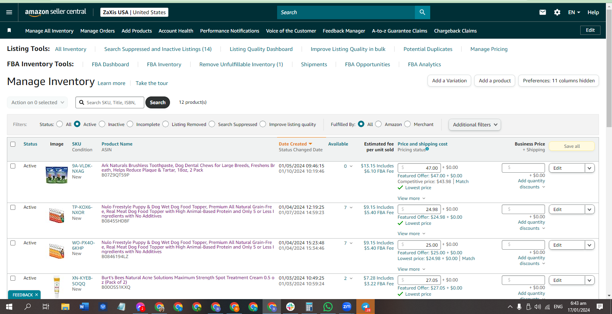Open Calculator from the taskbar

point(309,307)
